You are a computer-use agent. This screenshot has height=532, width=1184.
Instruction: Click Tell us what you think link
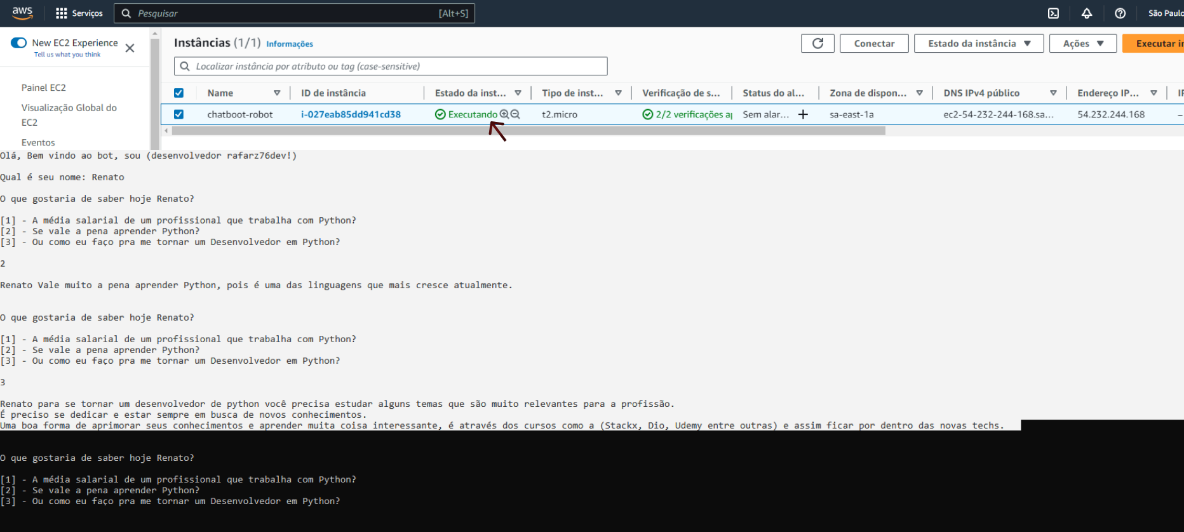[x=67, y=55]
